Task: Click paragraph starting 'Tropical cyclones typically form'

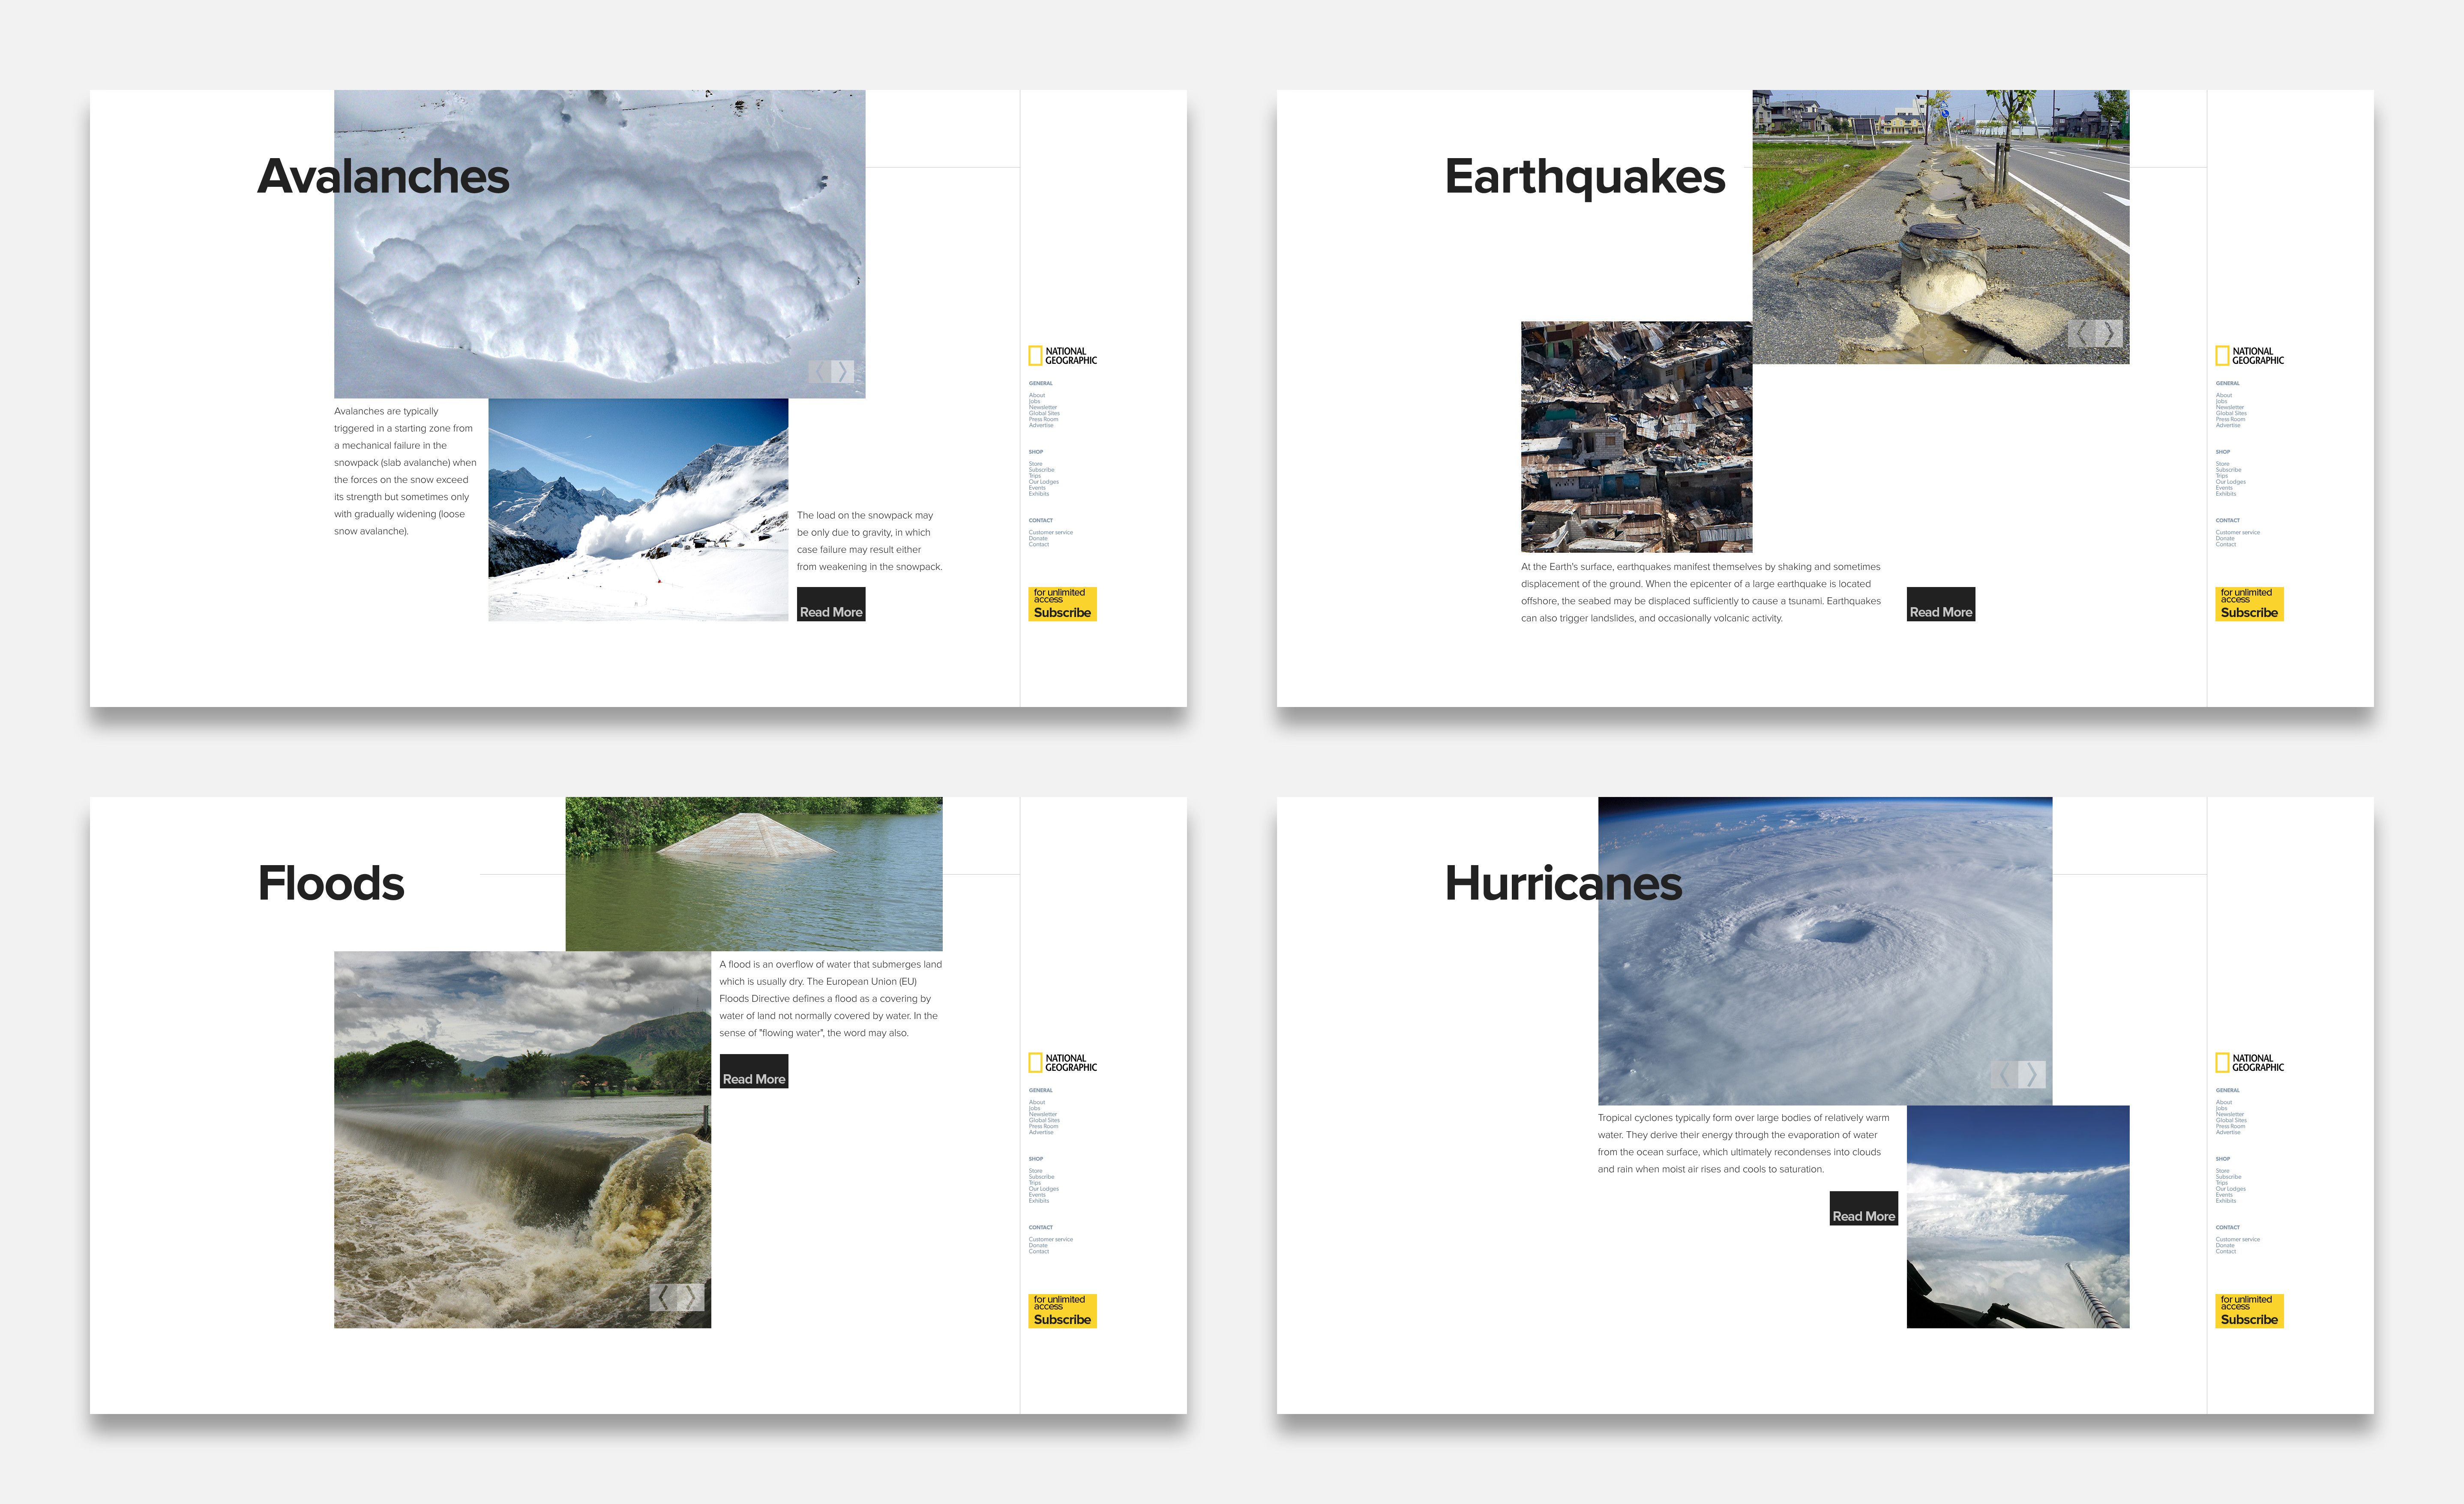Action: (x=1744, y=1143)
